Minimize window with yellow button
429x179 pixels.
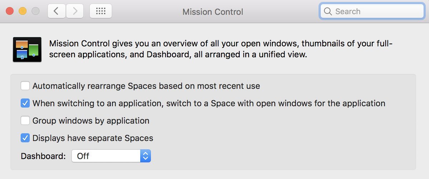23,11
